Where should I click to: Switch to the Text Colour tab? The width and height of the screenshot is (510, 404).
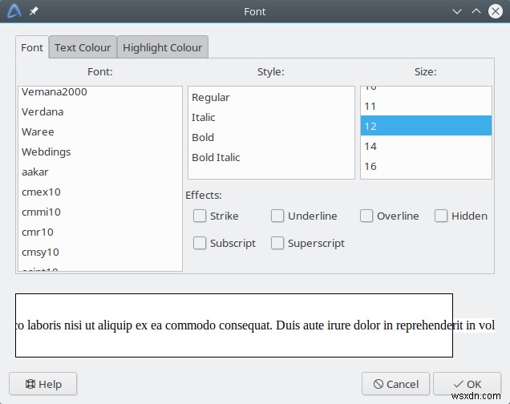click(x=83, y=47)
